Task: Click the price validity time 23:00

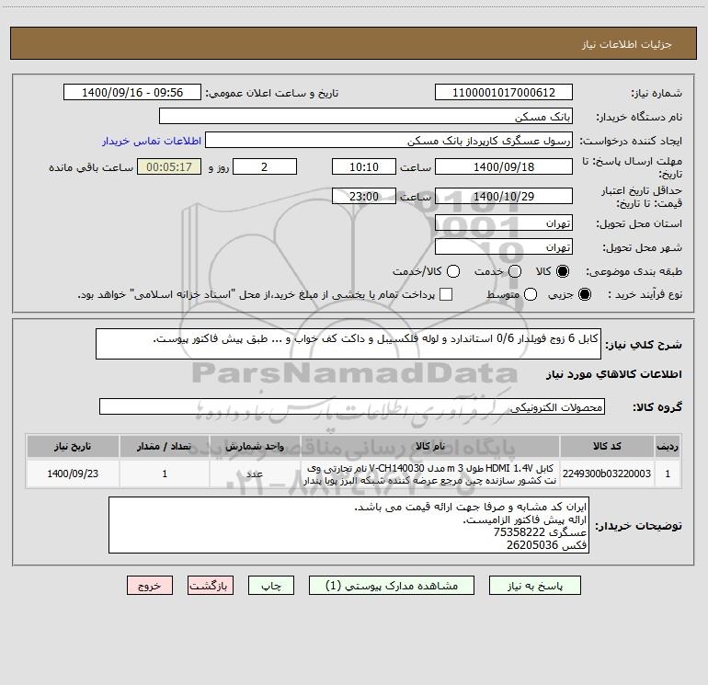Action: coord(364,196)
